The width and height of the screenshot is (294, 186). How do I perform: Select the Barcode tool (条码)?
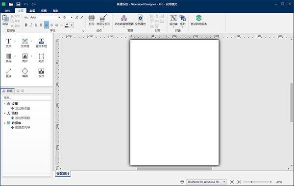click(8, 58)
